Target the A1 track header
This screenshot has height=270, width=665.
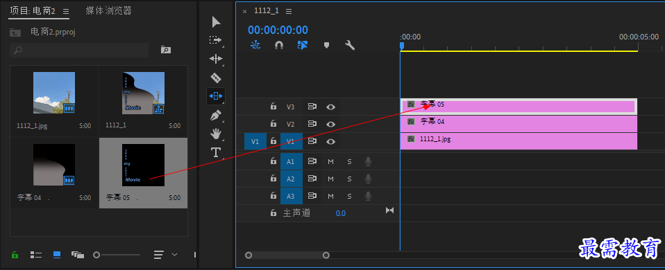(292, 161)
